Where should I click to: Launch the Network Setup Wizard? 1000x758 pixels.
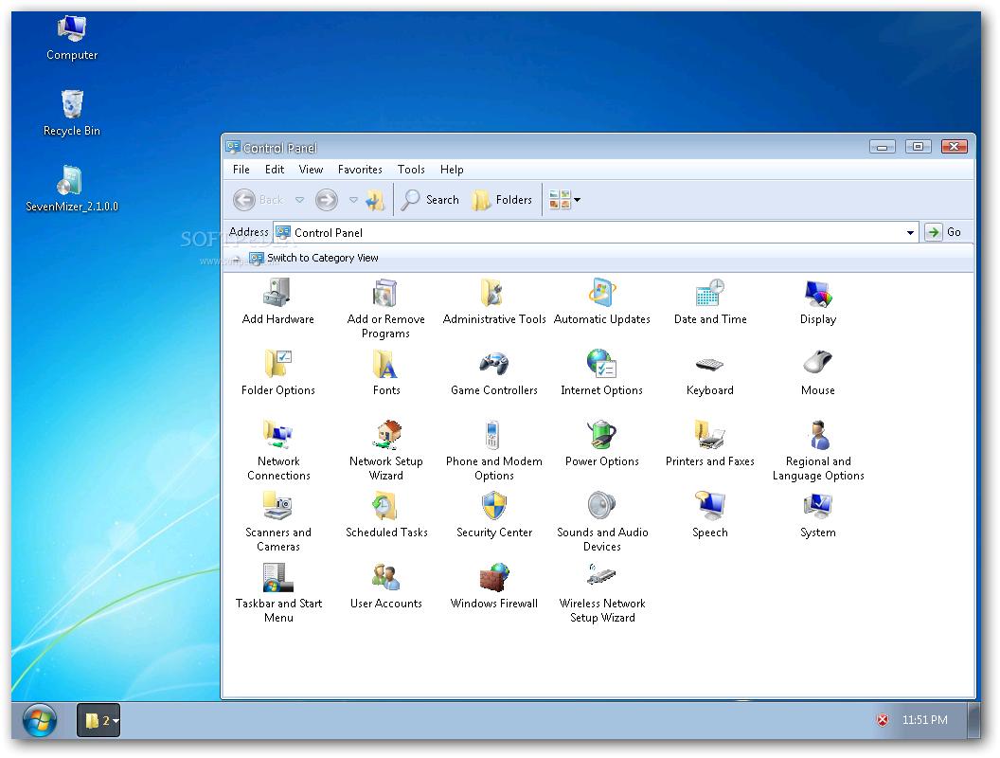click(x=385, y=450)
